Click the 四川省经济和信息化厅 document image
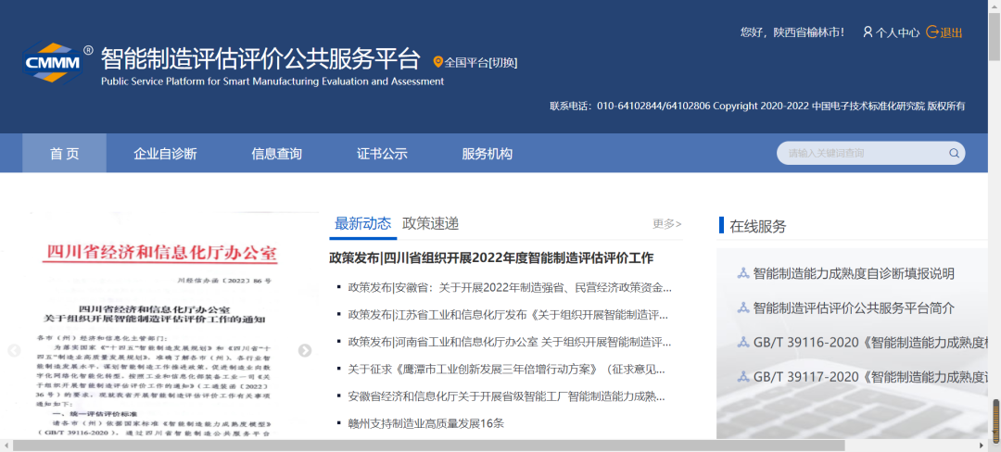This screenshot has width=1001, height=452. point(159,325)
